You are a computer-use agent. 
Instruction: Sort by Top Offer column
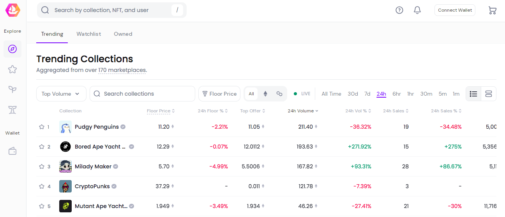[253, 111]
